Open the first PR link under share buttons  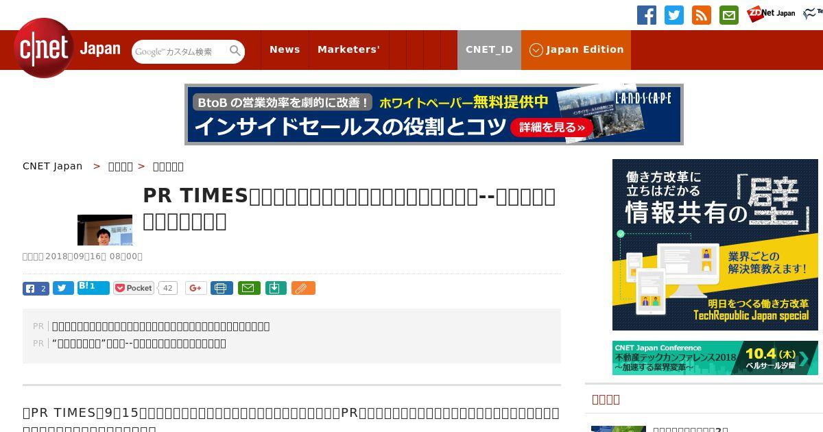(x=160, y=326)
